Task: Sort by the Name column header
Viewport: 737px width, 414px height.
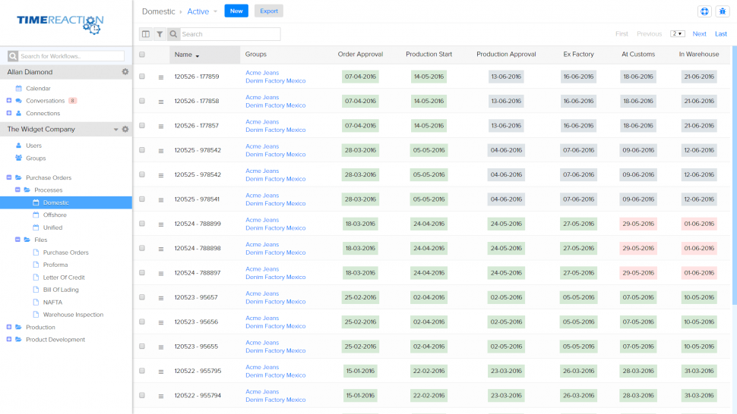Action: (x=204, y=55)
